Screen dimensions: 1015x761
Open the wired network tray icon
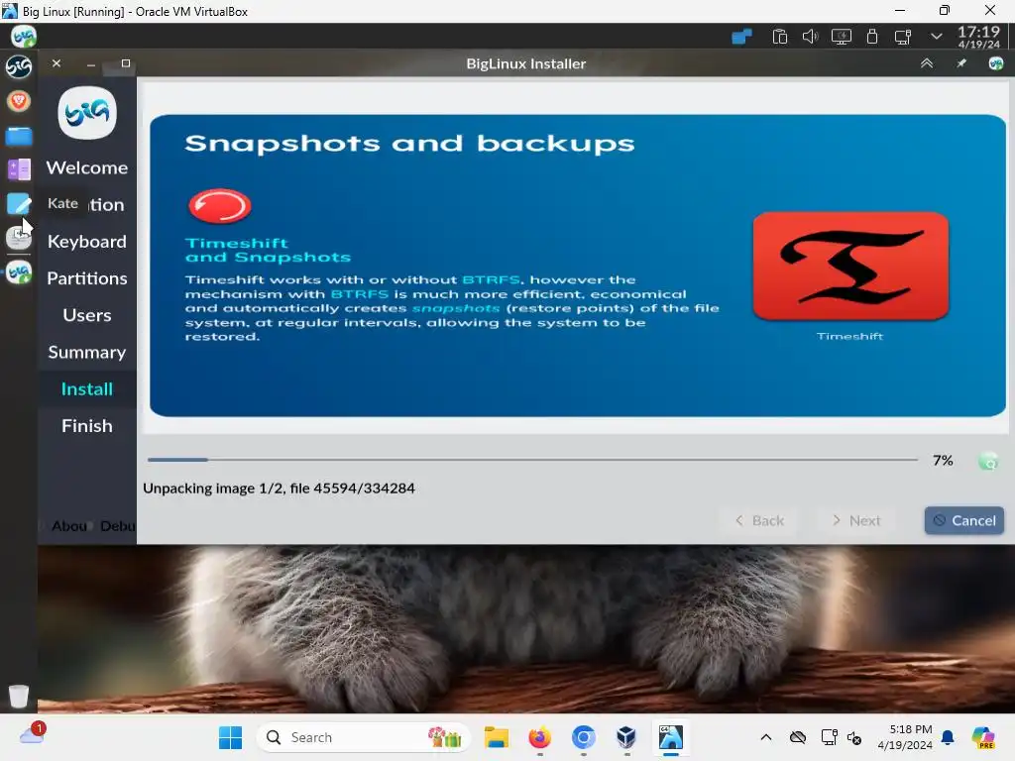[x=903, y=37]
